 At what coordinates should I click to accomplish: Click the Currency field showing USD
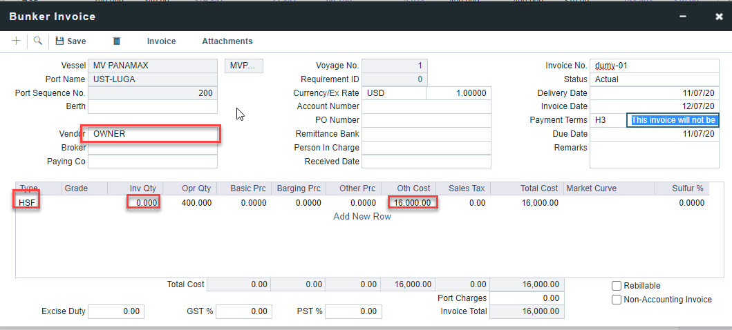(394, 93)
